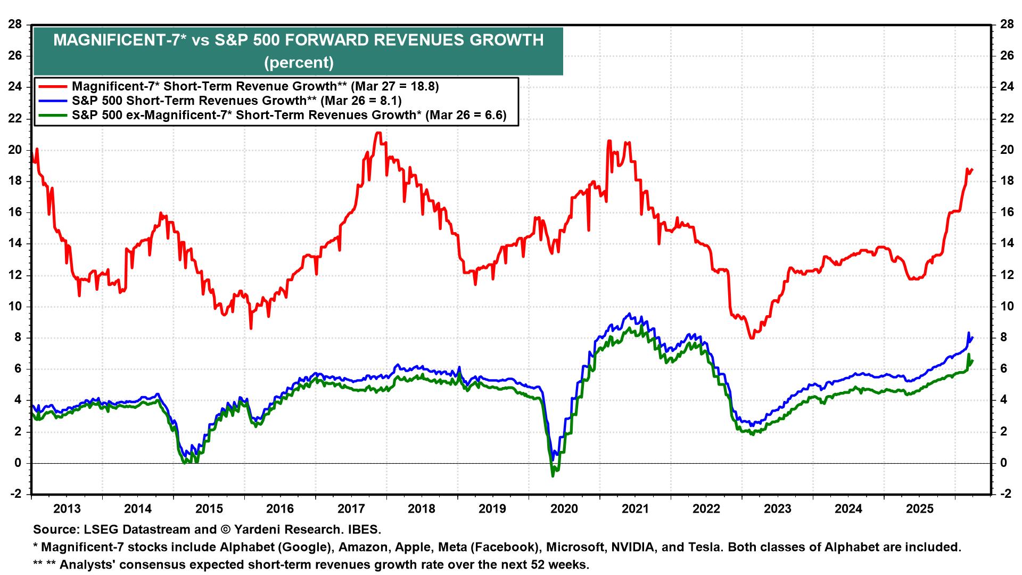Click the blue S&P 500 legend line swatch
1022x575 pixels.
point(52,101)
